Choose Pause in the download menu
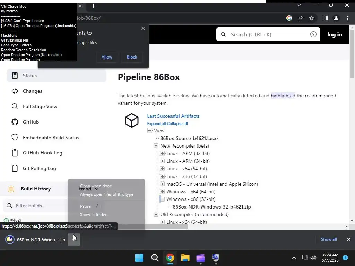This screenshot has width=355, height=266. (x=85, y=206)
